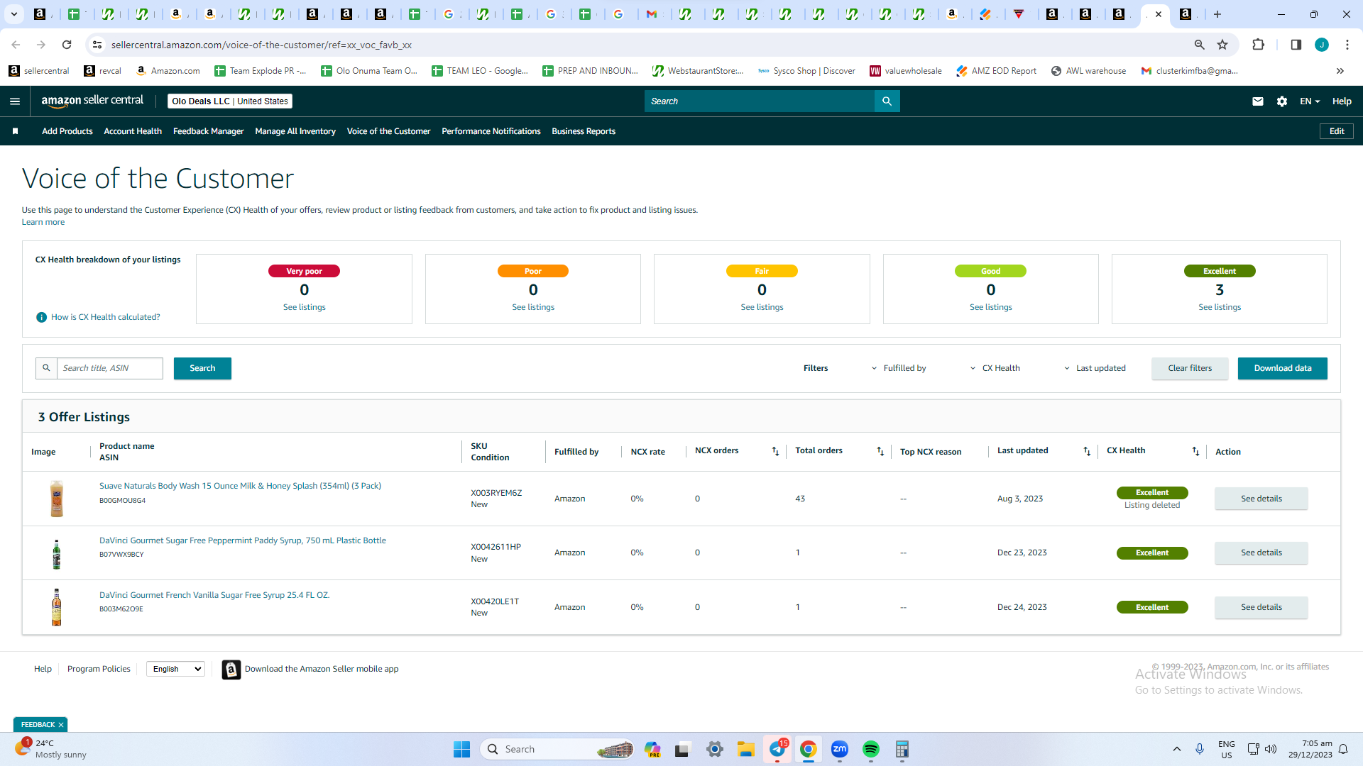
Task: Click How is CX Health calculated link
Action: point(106,317)
